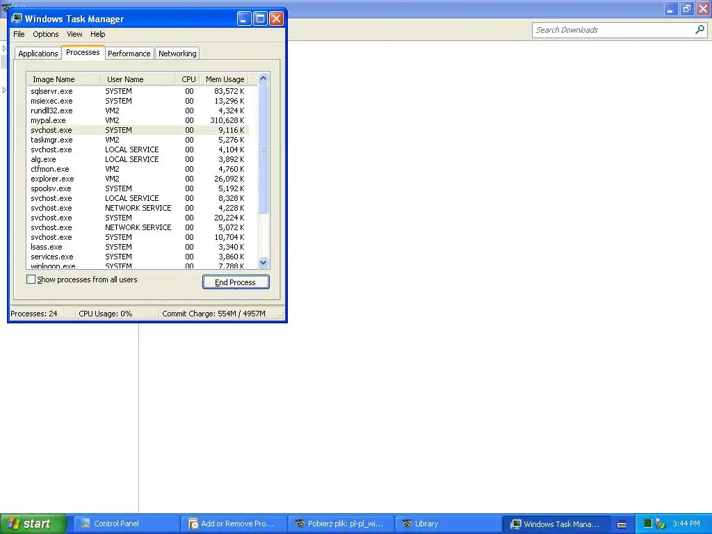
Task: Open the File menu
Action: coord(19,34)
